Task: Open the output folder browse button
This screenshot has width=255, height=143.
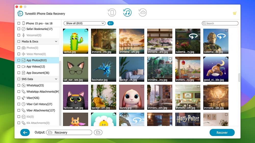Action: click(x=98, y=133)
